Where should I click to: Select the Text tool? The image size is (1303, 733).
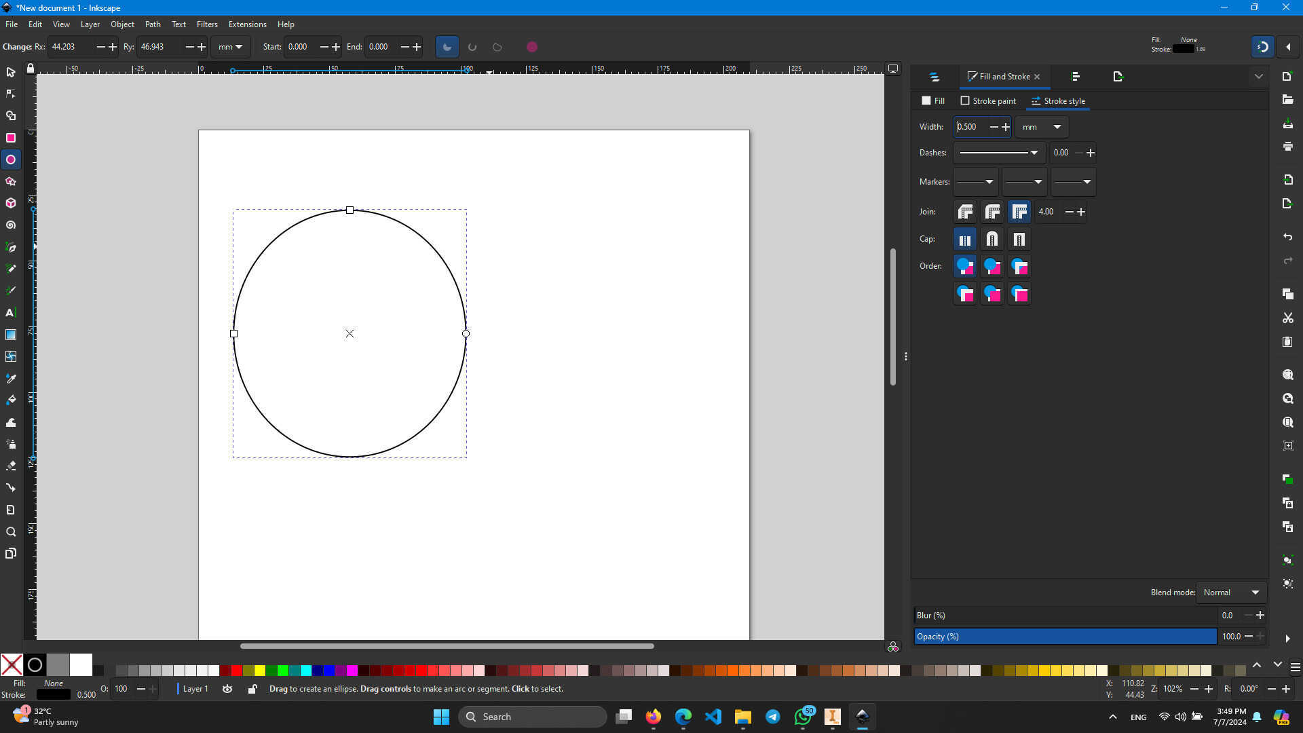11,312
